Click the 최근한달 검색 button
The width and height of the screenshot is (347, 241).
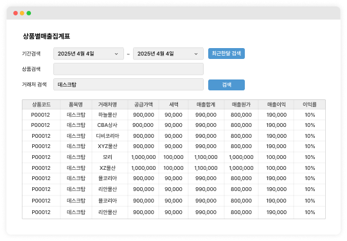[226, 53]
